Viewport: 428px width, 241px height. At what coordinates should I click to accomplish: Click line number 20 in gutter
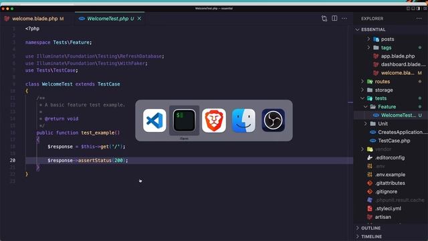13,161
